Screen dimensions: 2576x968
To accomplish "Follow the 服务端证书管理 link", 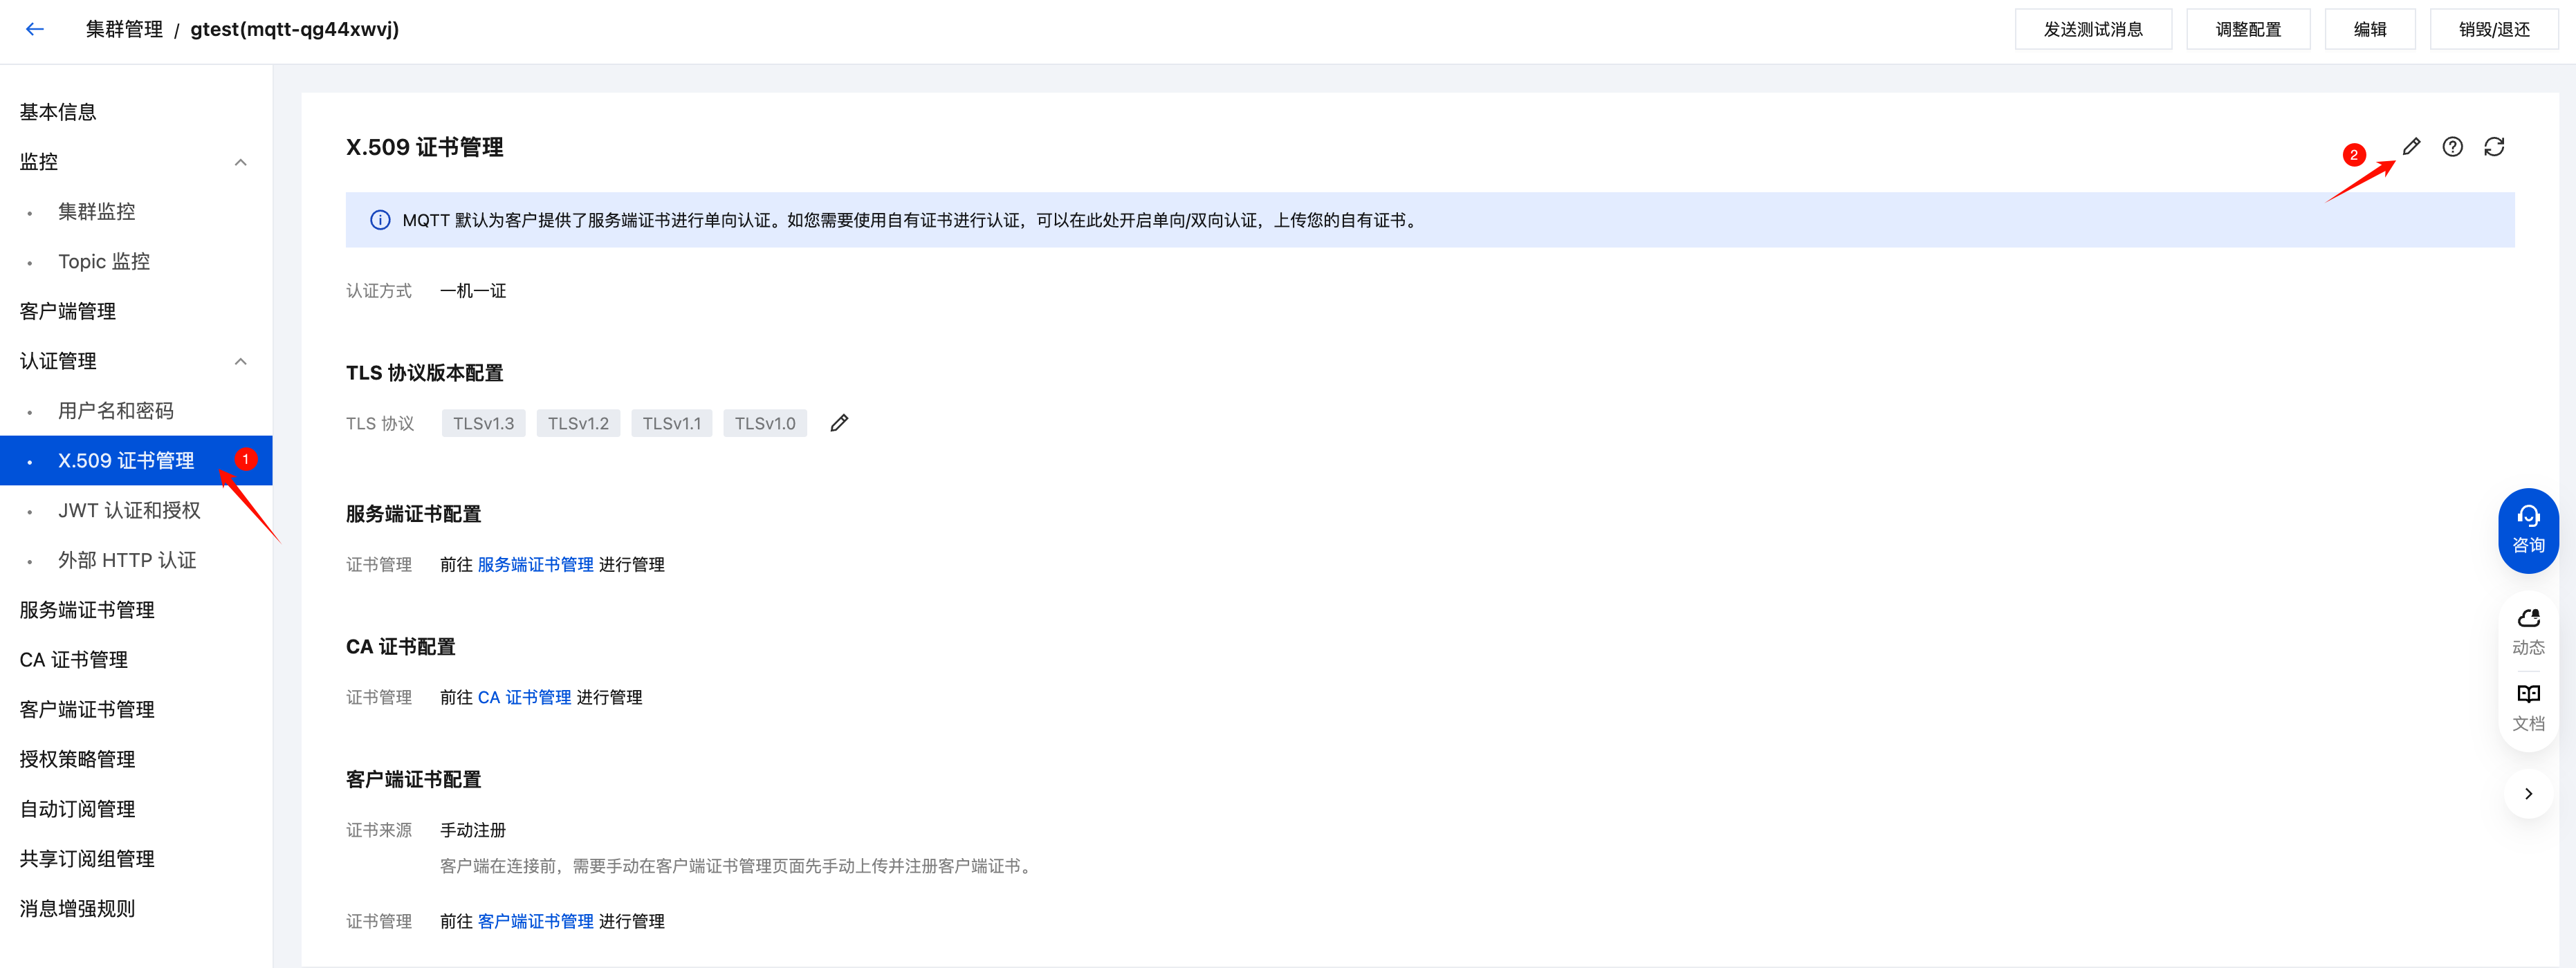I will (x=535, y=564).
